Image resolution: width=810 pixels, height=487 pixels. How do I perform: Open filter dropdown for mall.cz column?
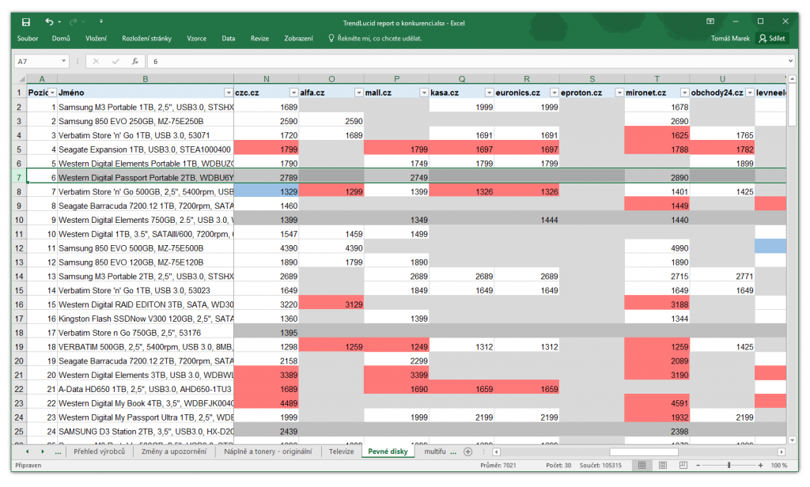[424, 92]
